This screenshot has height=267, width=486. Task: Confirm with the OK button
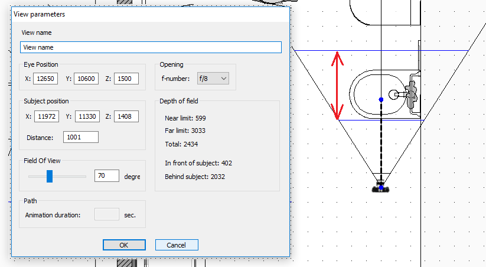tap(124, 245)
